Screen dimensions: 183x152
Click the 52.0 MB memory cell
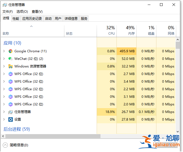127,59
